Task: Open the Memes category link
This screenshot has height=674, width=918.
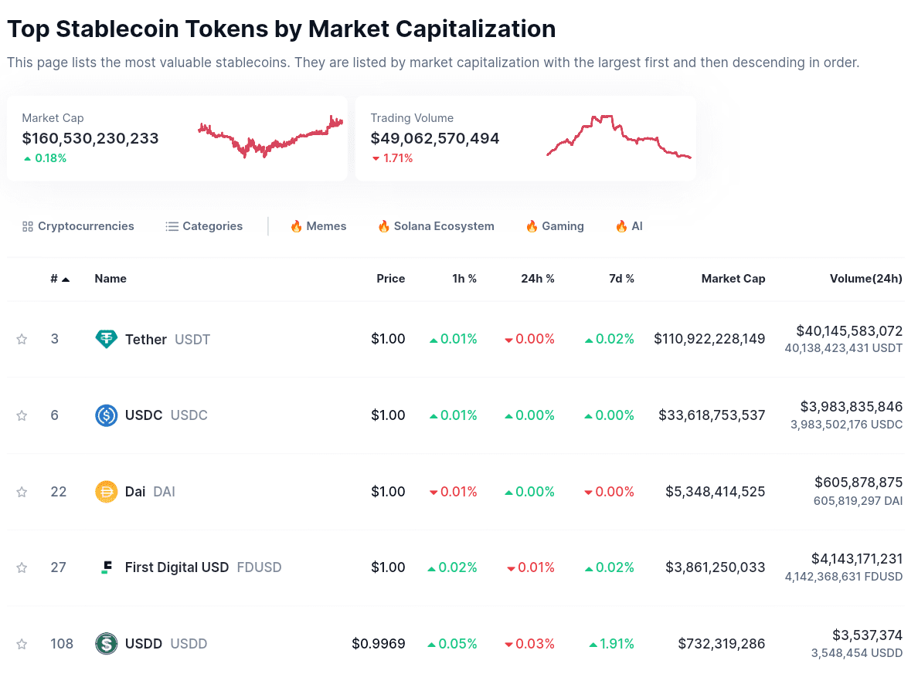Action: 318,226
